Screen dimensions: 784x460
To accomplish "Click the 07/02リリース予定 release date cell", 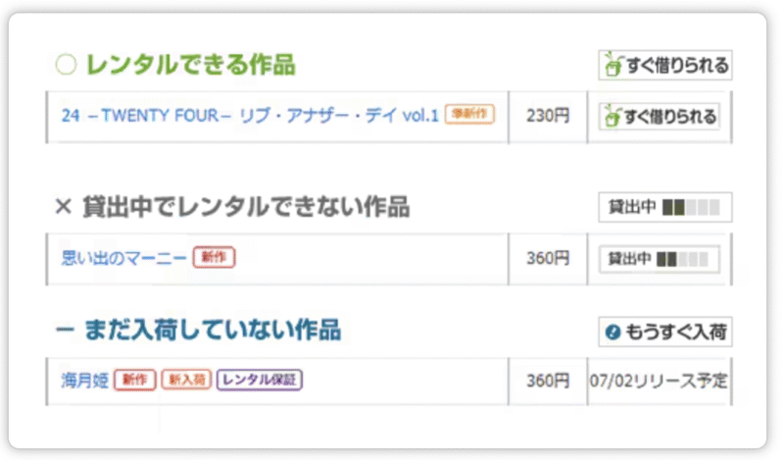I will pos(659,380).
